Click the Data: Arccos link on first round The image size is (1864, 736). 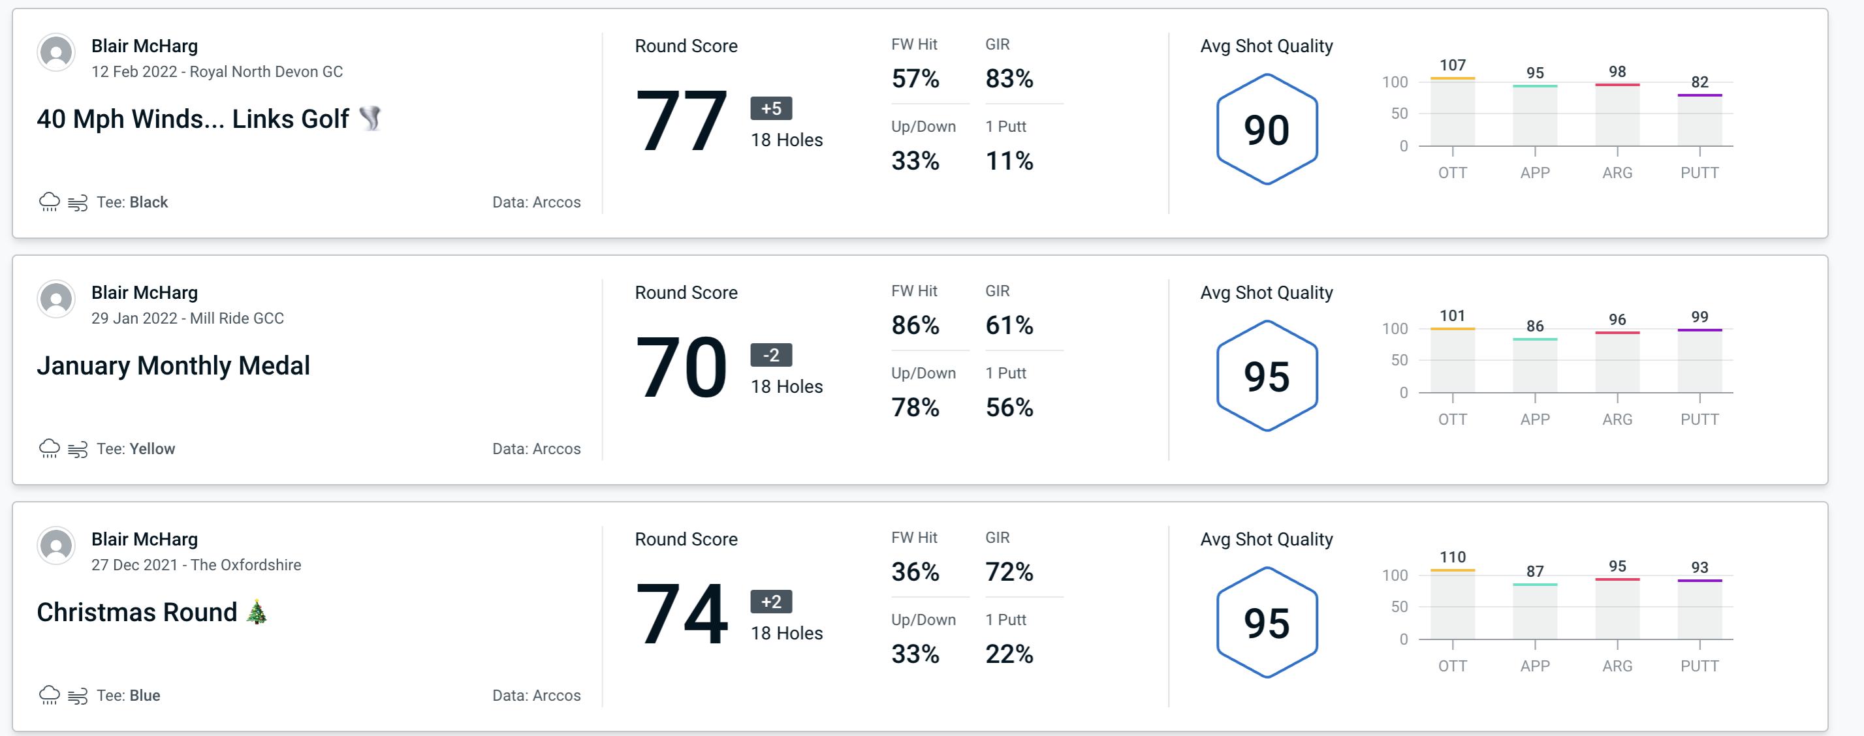tap(535, 200)
